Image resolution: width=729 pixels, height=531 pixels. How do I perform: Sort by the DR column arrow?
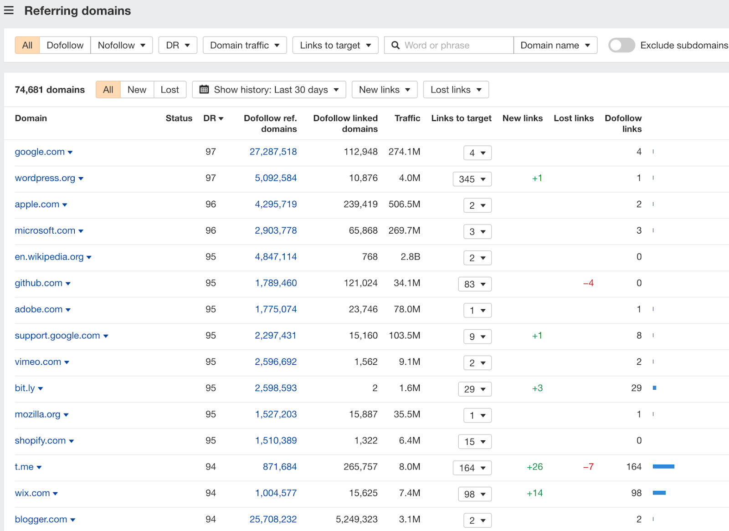coord(221,118)
